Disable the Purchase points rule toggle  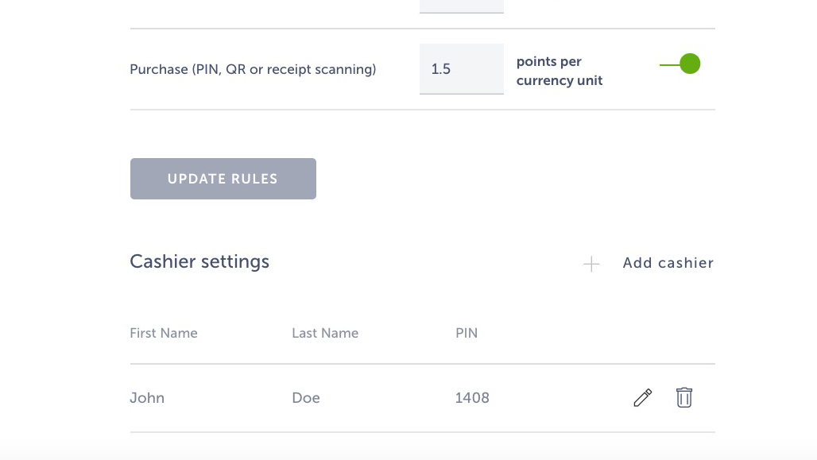point(682,64)
